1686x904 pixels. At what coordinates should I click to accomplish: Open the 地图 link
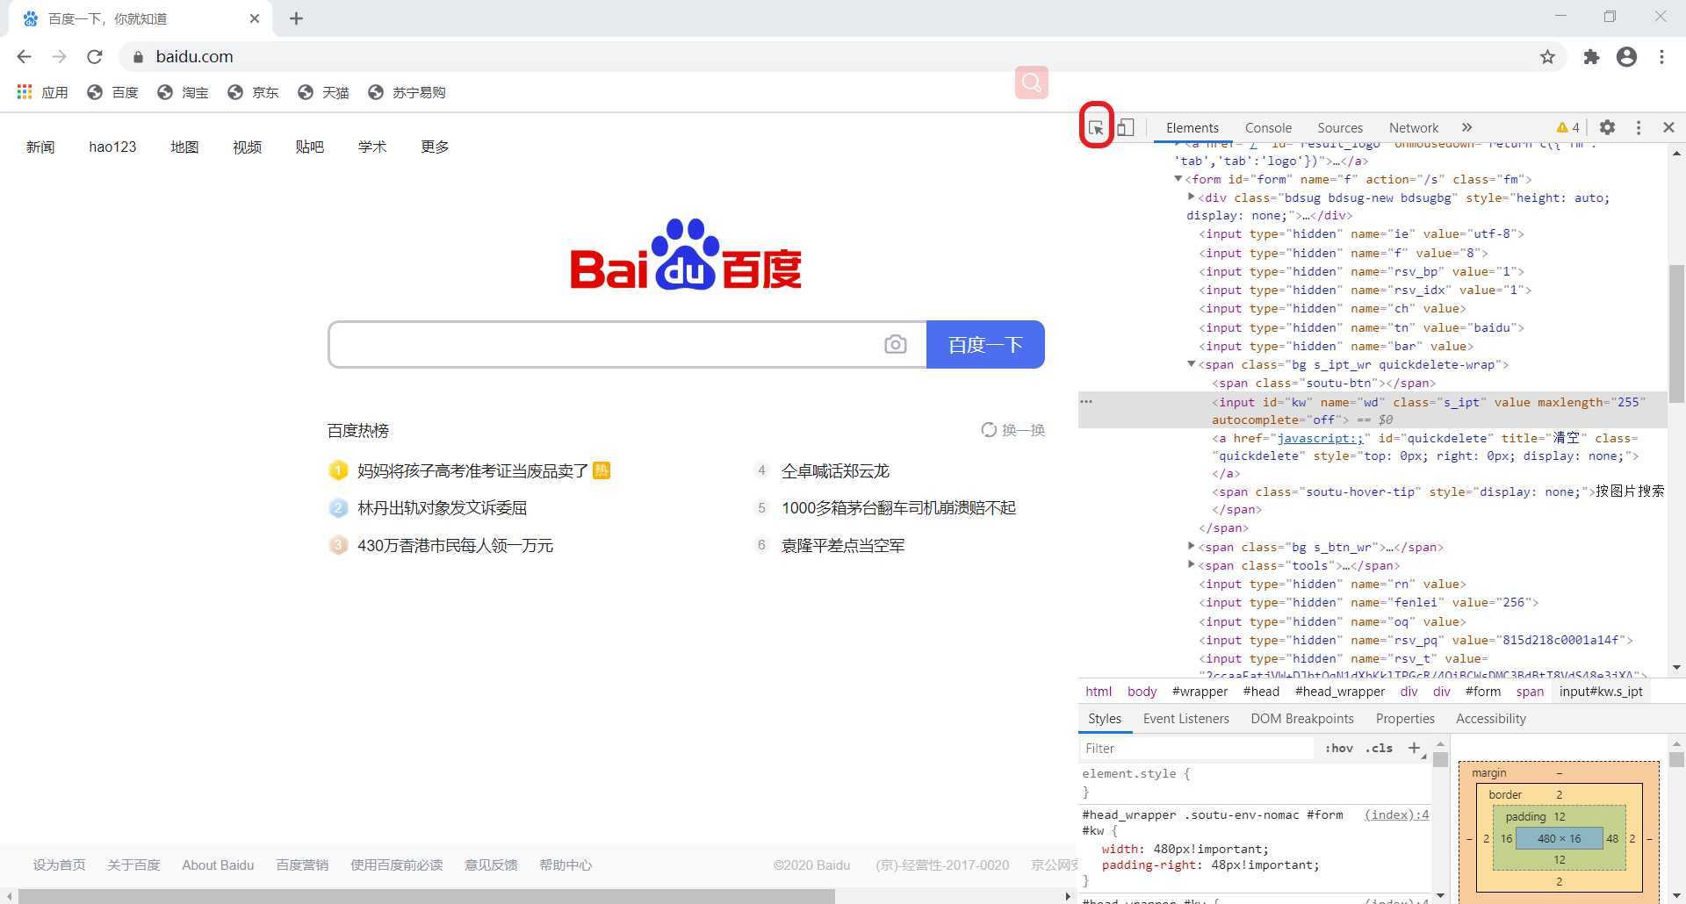click(184, 147)
